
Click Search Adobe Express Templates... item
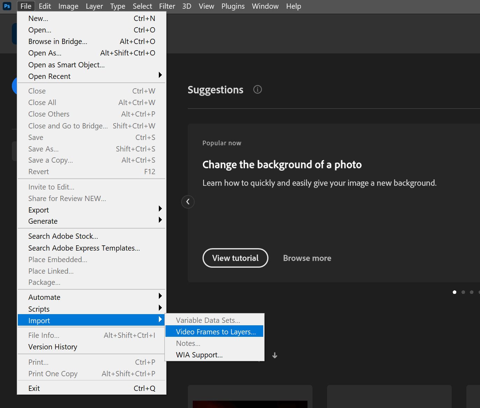91,248
